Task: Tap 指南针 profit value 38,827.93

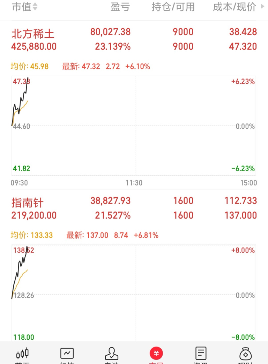Action: tap(110, 200)
